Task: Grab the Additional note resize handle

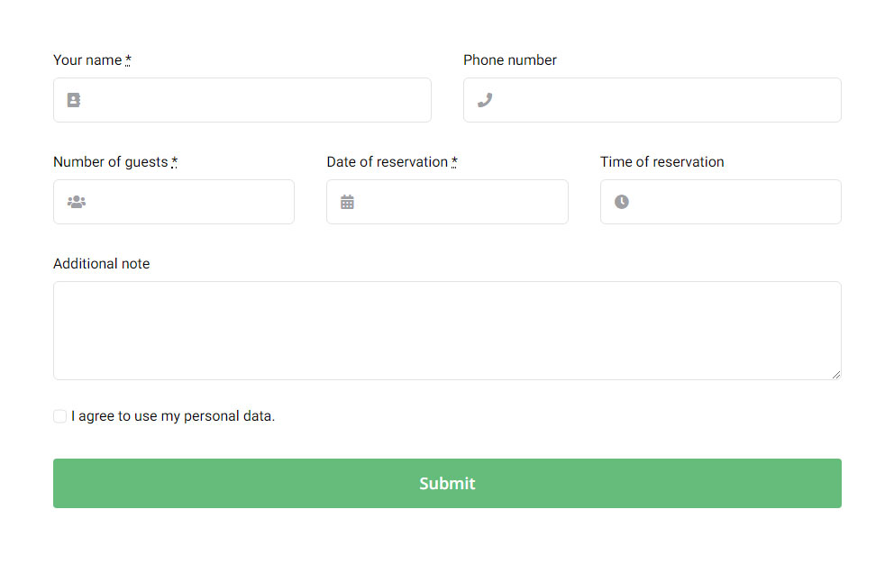Action: click(x=836, y=375)
